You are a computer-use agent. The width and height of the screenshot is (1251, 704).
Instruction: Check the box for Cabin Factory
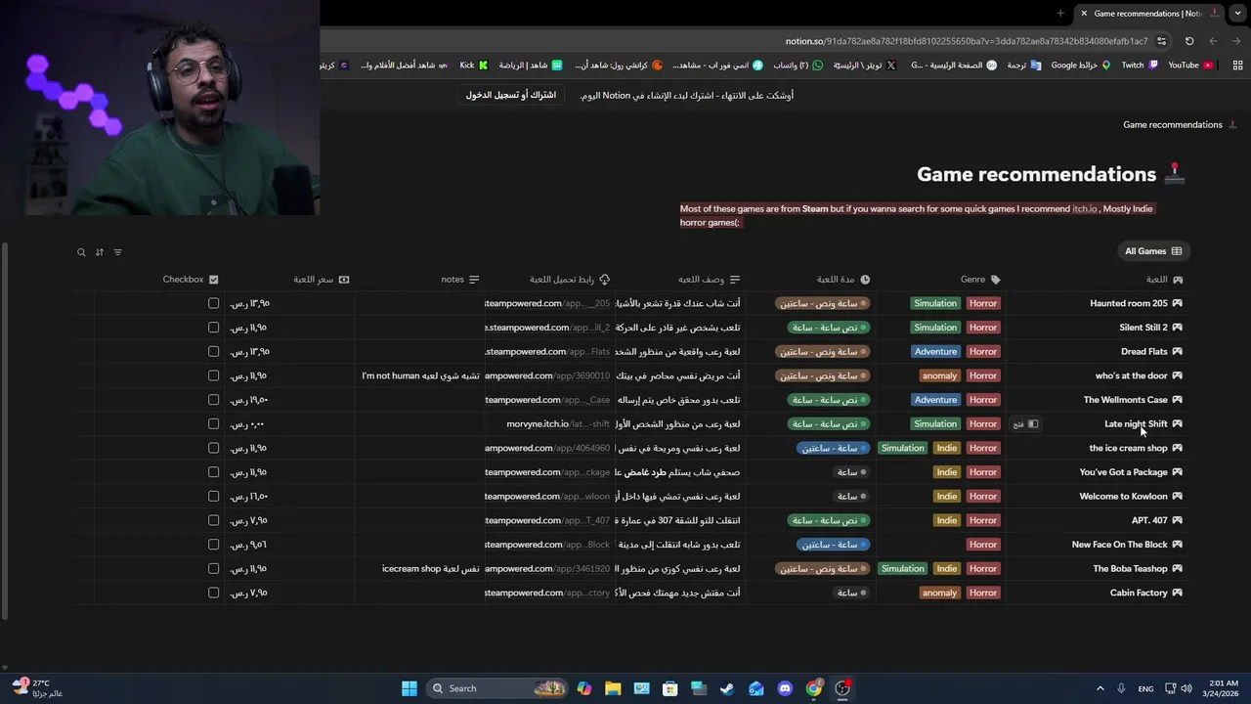[x=213, y=593]
